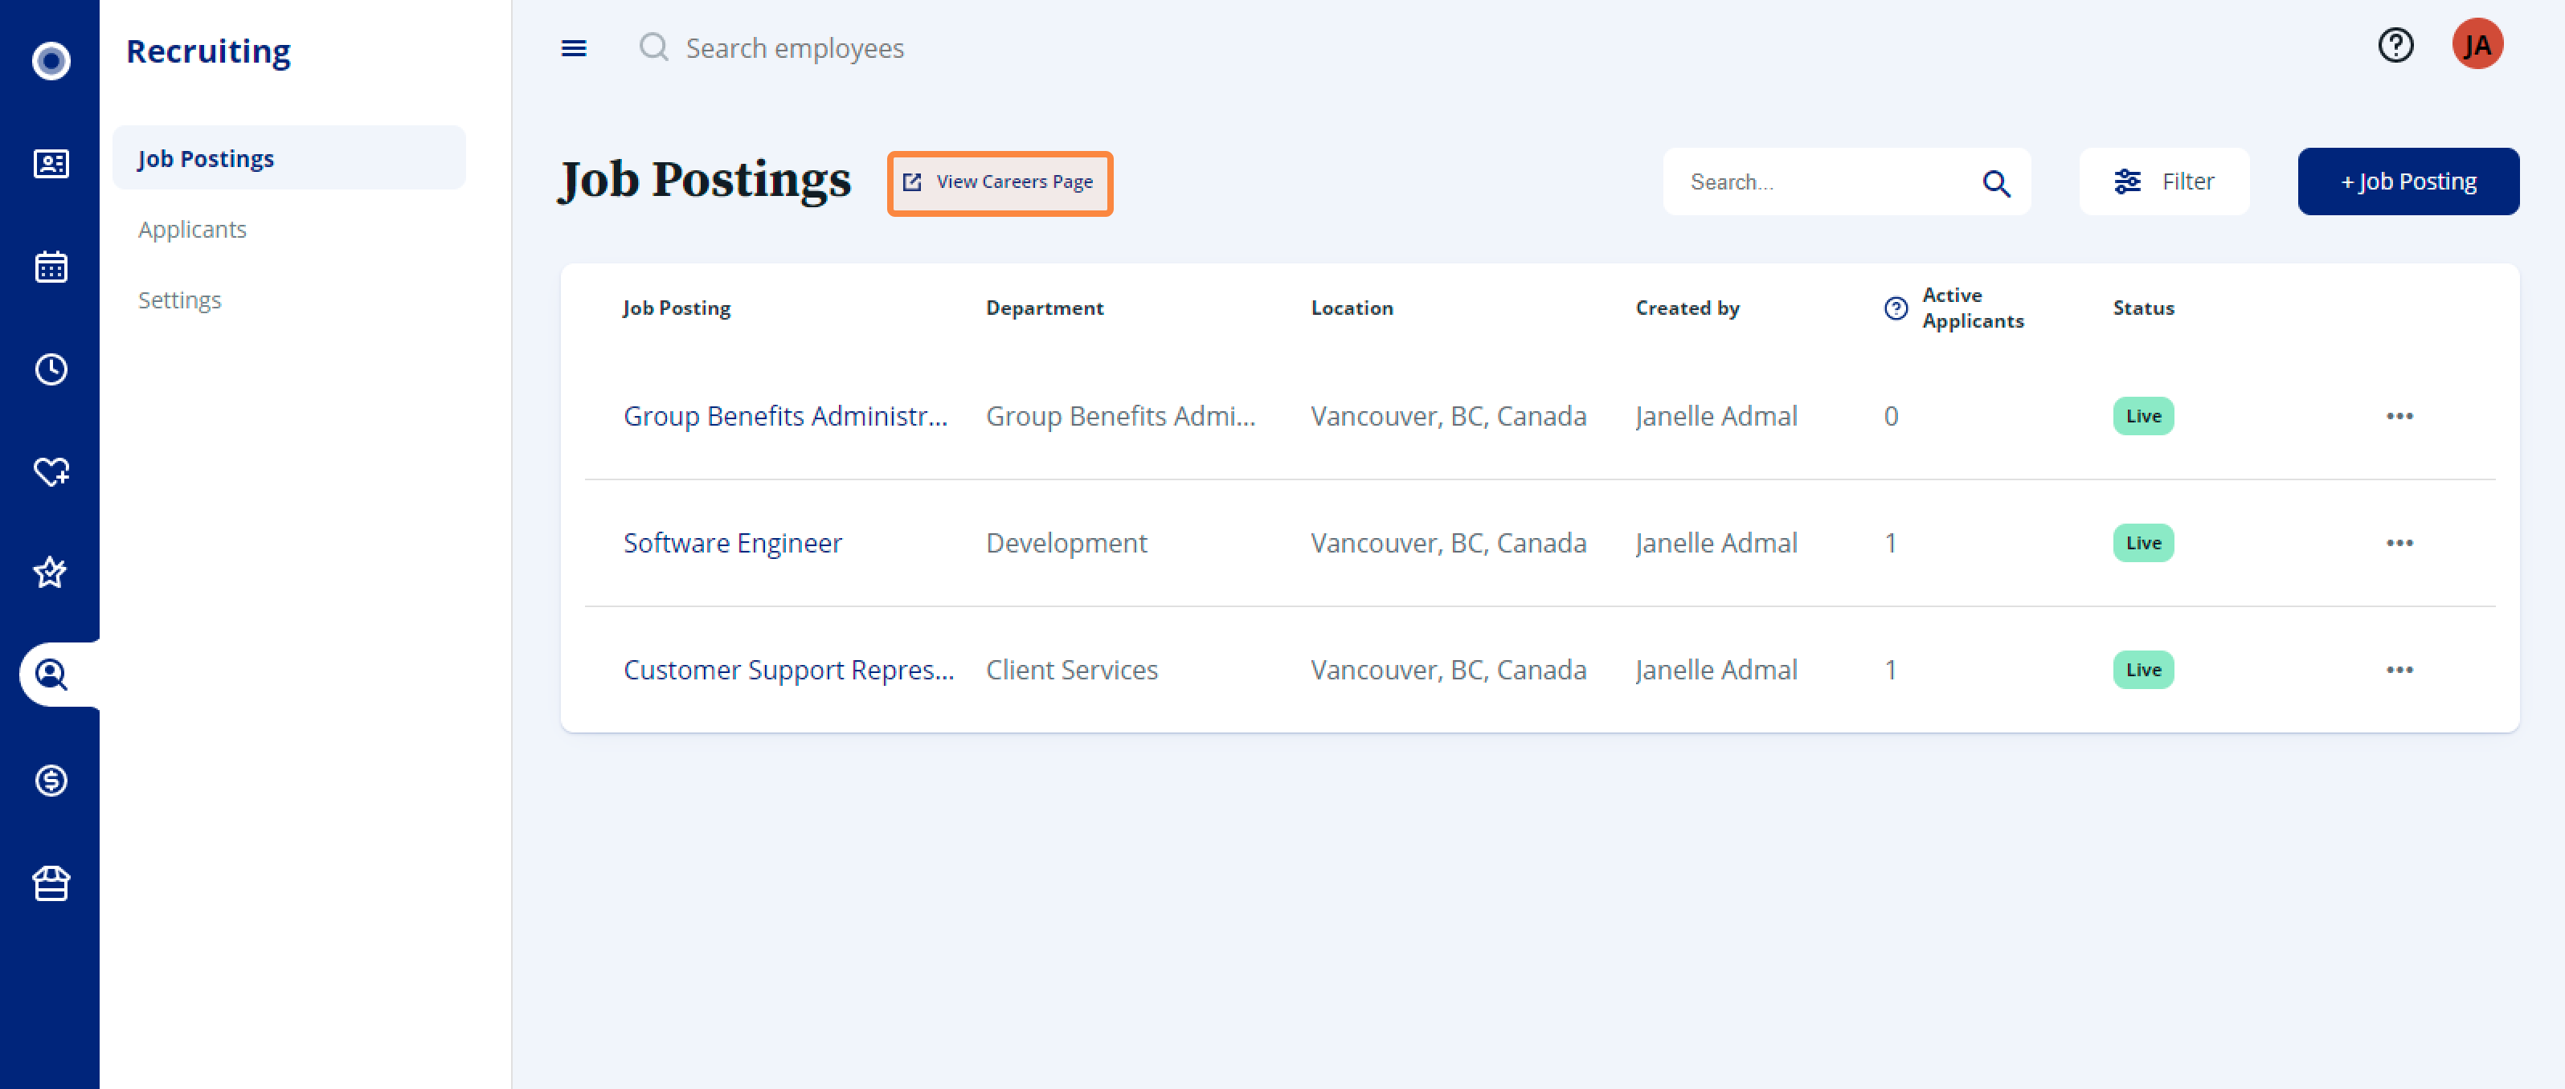Image resolution: width=2565 pixels, height=1089 pixels.
Task: Click the Live status of Group Benefits row
Action: 2143,416
